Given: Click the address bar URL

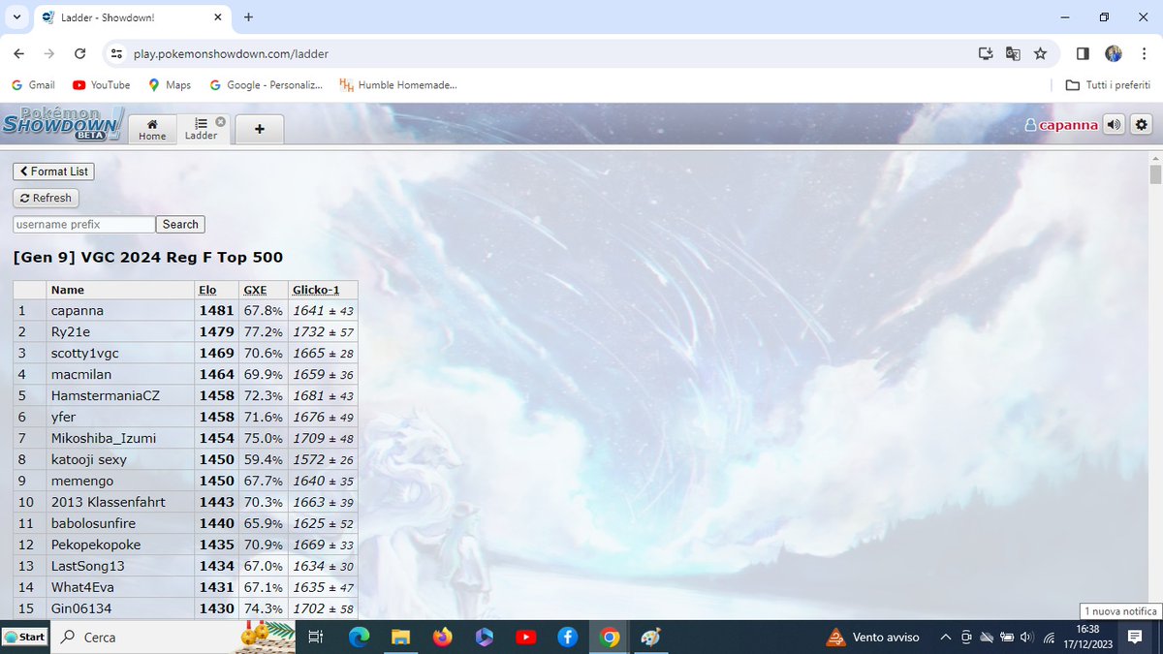Looking at the screenshot, I should [231, 54].
